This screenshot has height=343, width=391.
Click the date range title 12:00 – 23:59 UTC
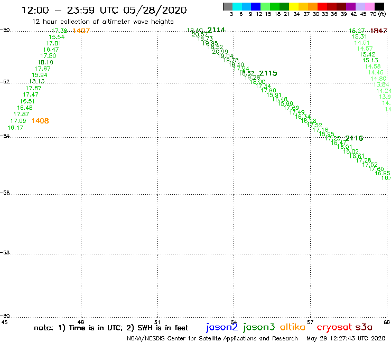104,10
